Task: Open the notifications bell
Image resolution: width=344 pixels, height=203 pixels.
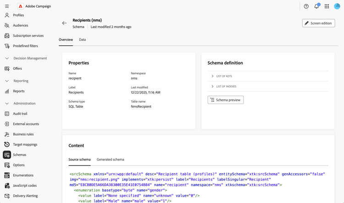Action: click(x=316, y=6)
